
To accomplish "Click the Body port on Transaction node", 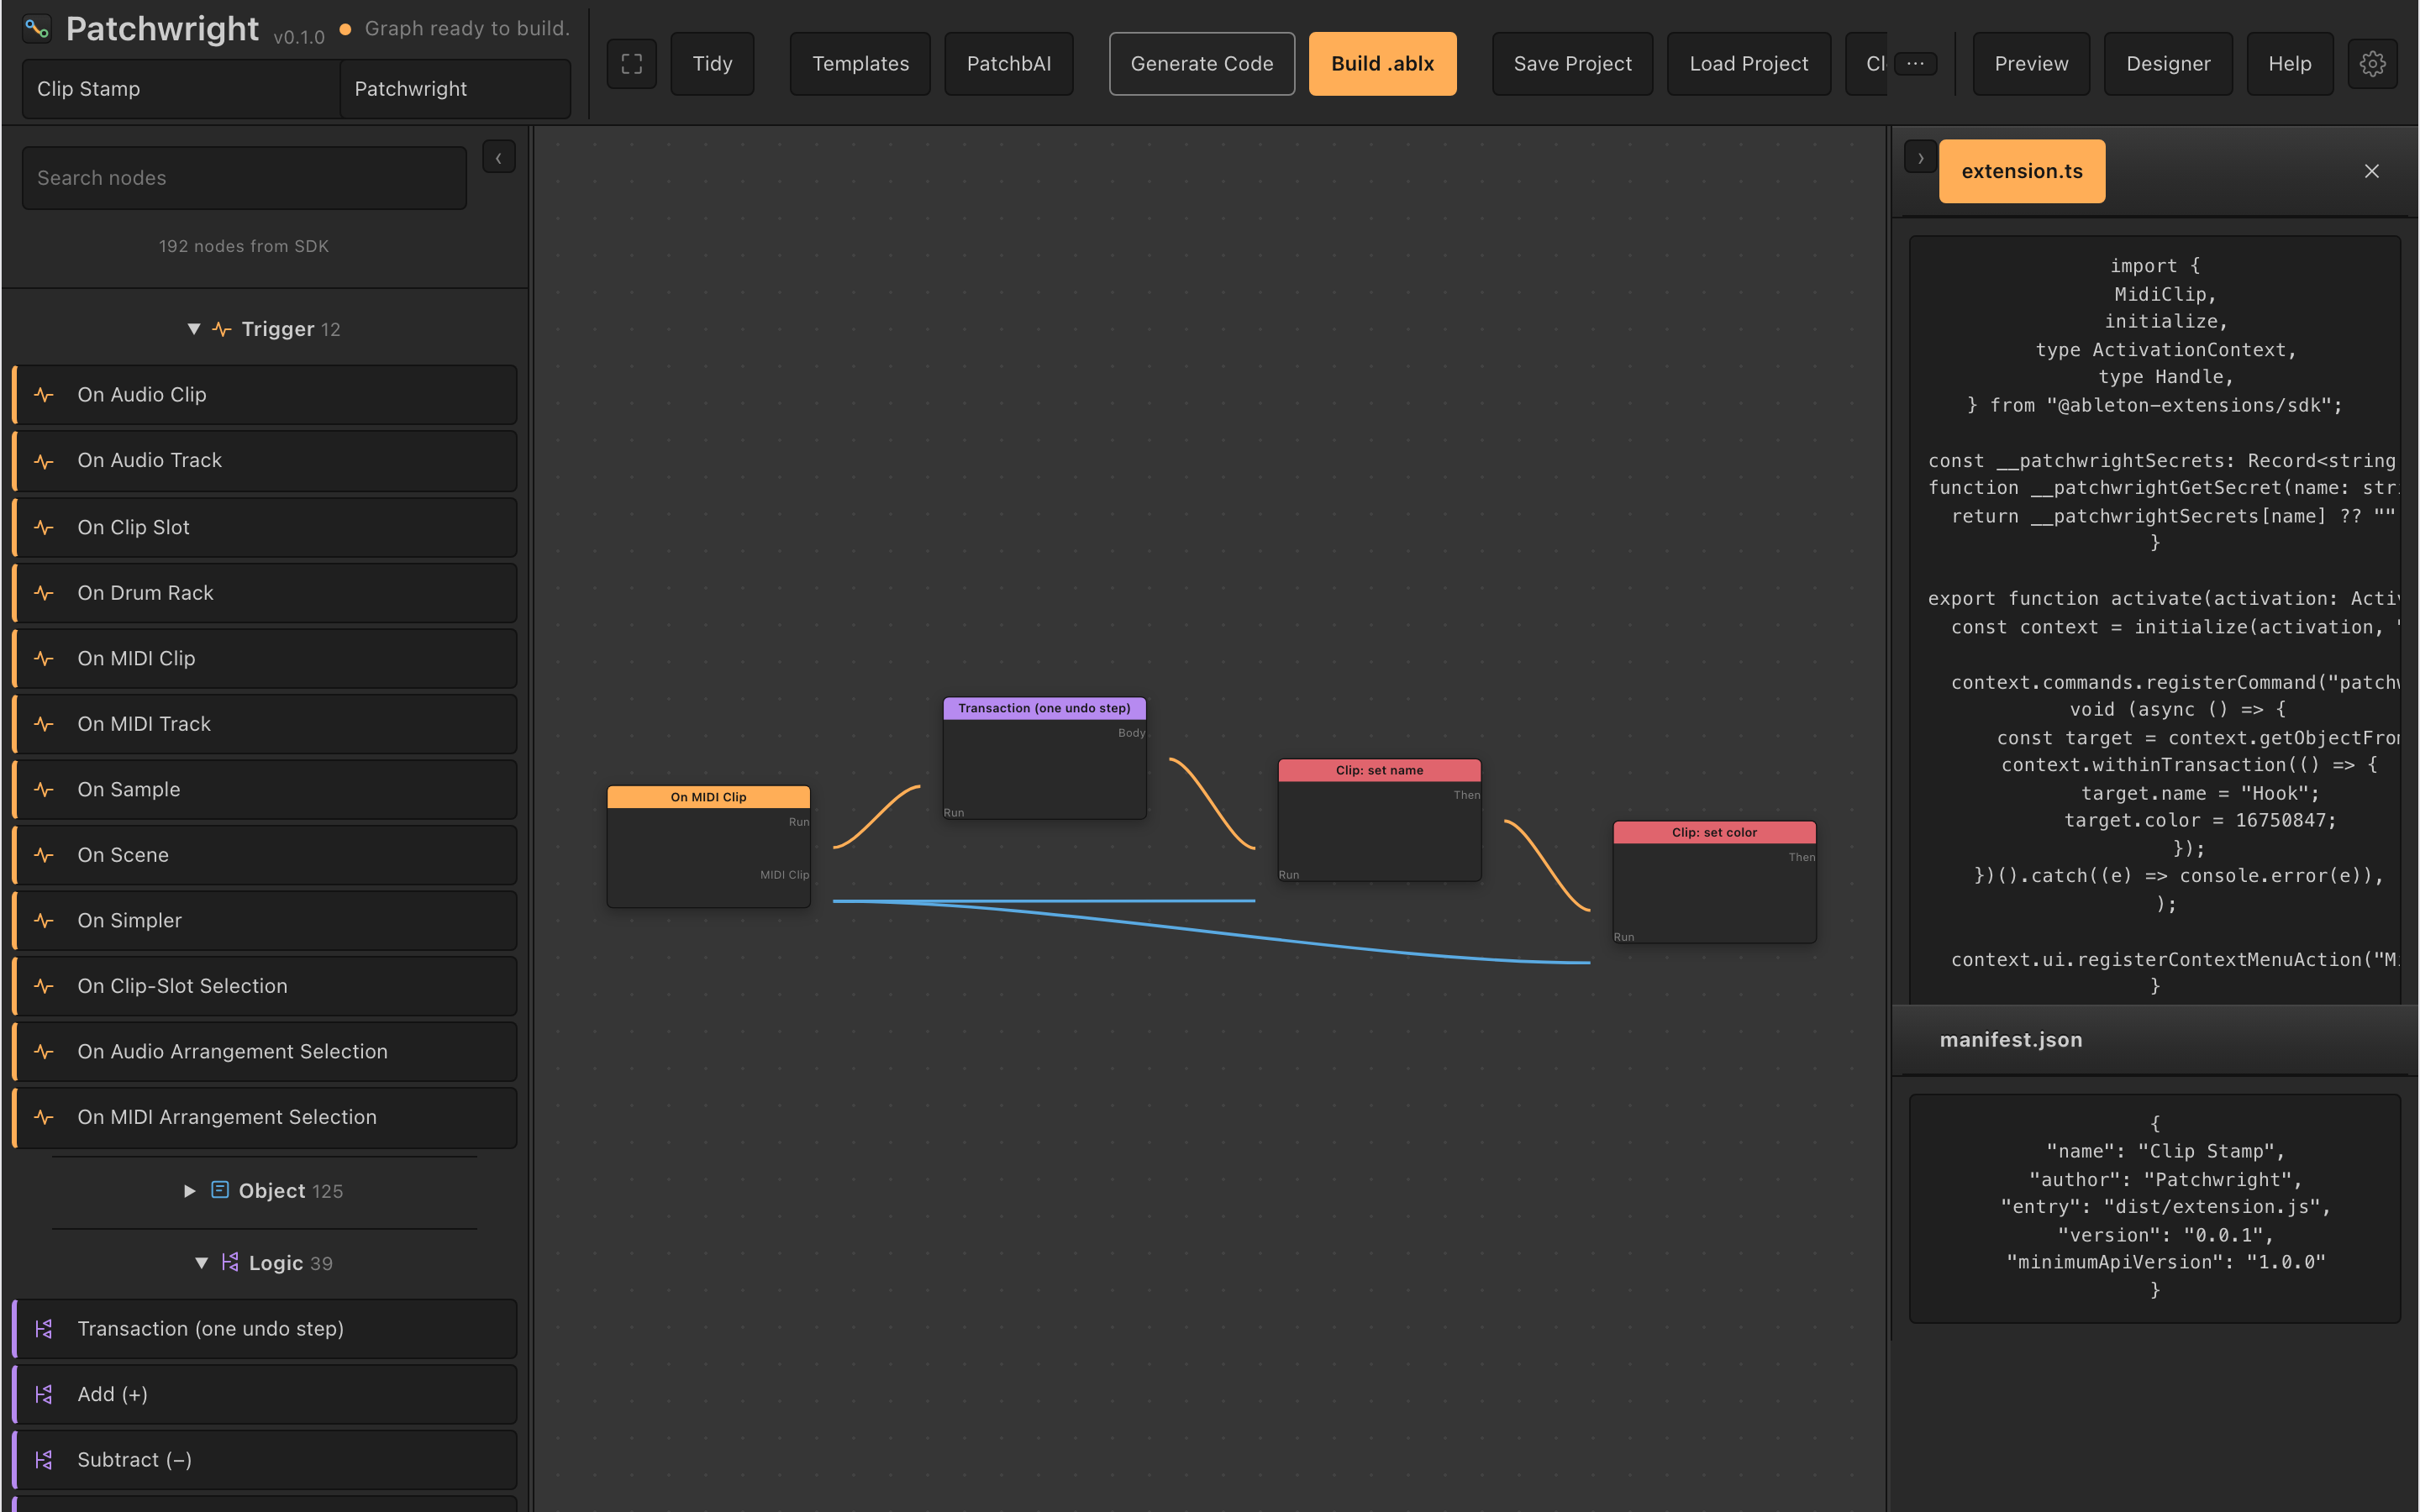I will 1131,733.
